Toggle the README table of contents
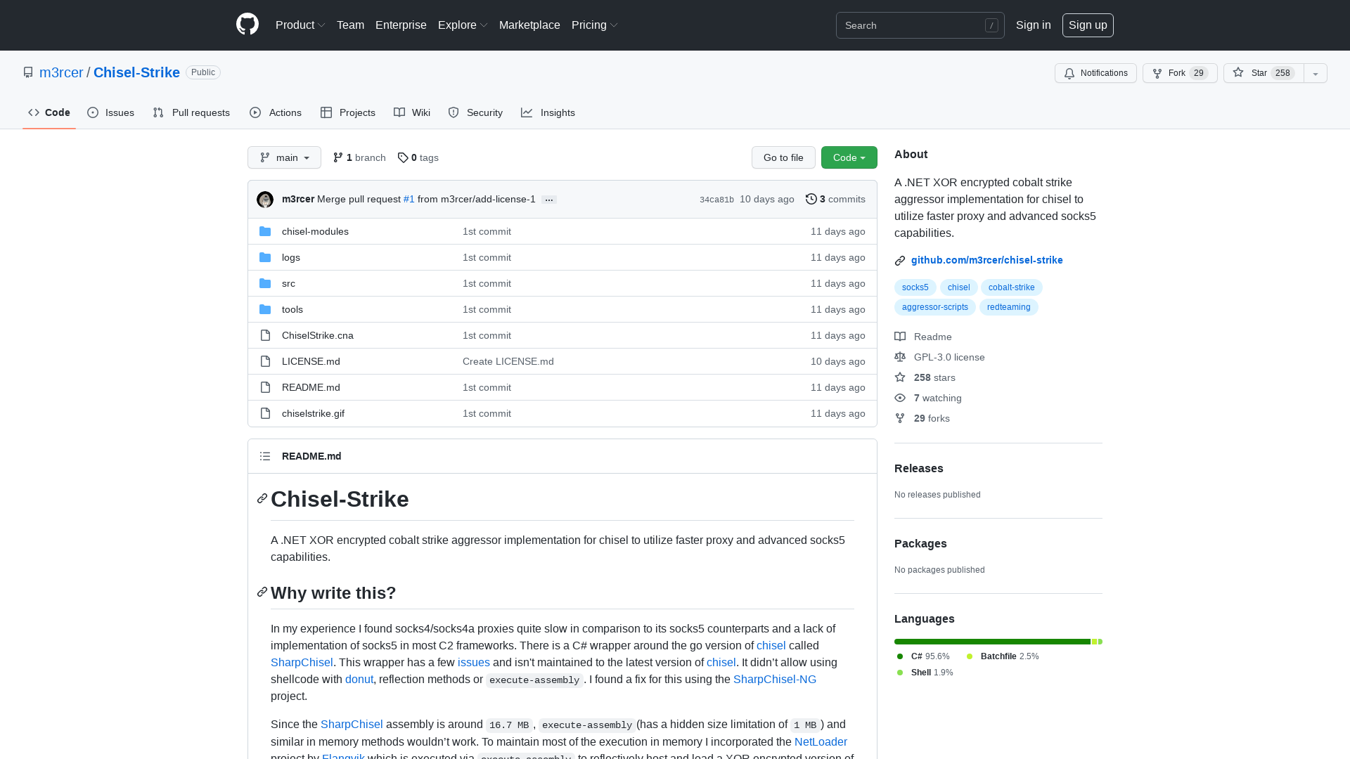1350x759 pixels. [265, 456]
